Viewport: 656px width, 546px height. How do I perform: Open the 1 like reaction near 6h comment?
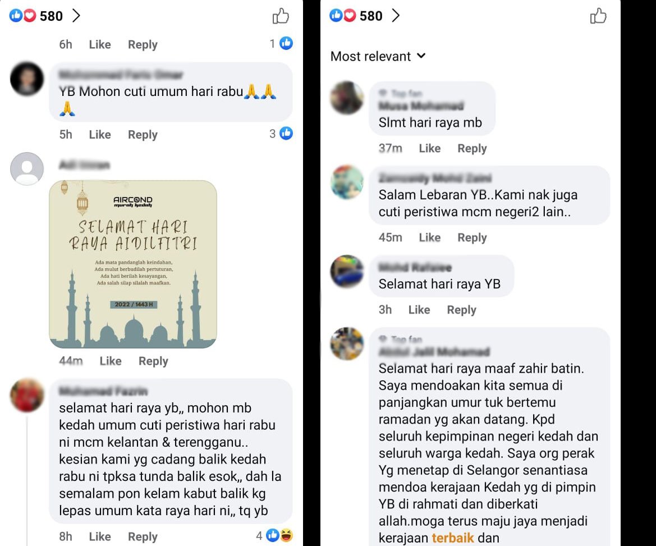281,43
